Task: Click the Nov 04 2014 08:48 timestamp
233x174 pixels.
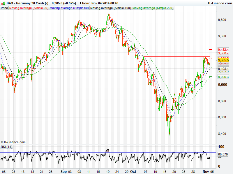Action: click(105, 3)
